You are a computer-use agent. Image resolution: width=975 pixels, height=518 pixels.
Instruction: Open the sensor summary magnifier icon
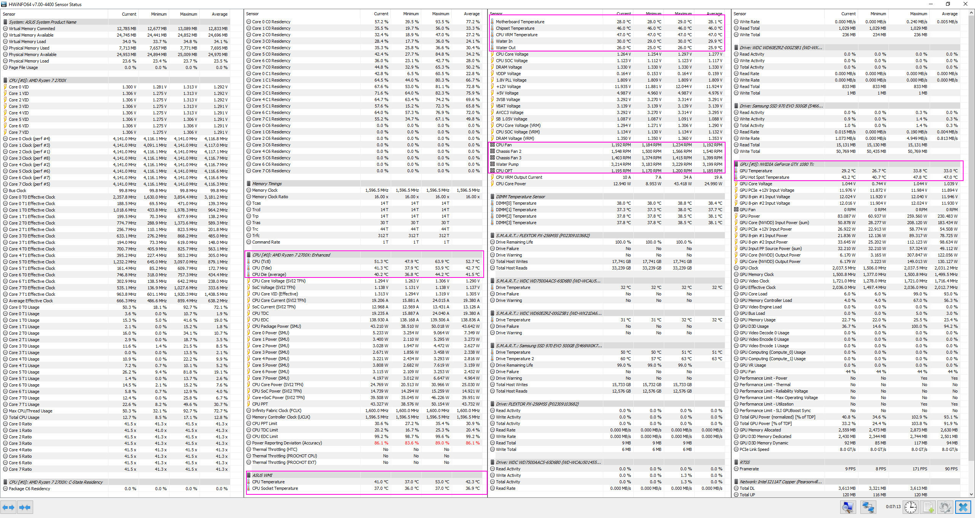(x=848, y=507)
